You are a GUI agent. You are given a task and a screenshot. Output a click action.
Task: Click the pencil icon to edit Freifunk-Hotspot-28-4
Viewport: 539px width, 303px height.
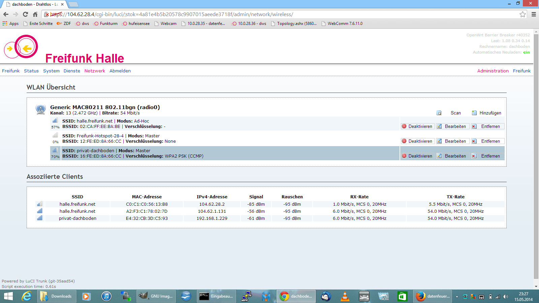(440, 141)
